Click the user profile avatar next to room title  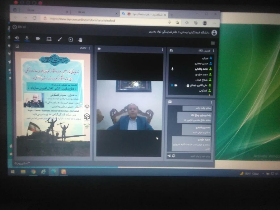[214, 32]
